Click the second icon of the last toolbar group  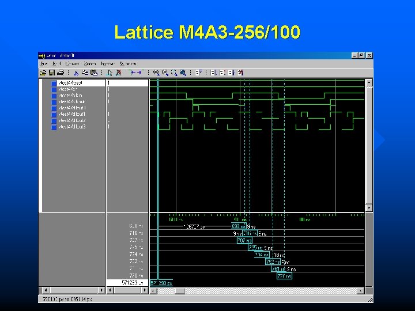click(x=222, y=73)
